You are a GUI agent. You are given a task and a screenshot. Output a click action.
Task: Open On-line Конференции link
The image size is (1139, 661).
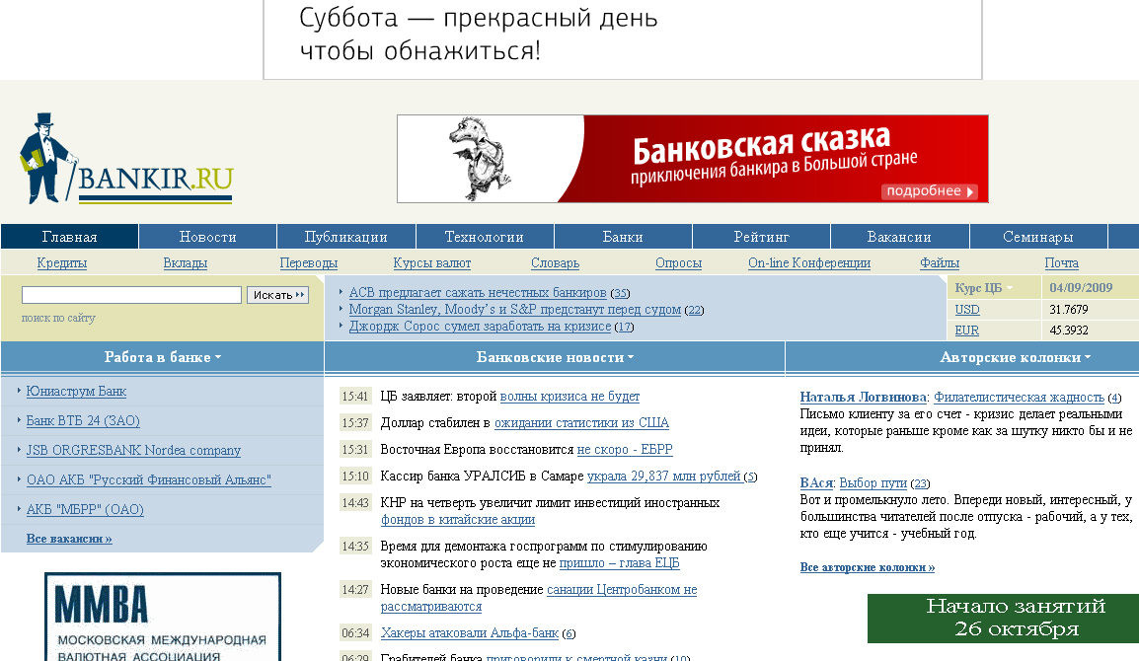809,263
